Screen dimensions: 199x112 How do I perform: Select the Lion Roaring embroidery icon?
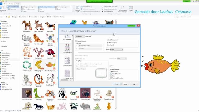pyautogui.click(x=27, y=94)
